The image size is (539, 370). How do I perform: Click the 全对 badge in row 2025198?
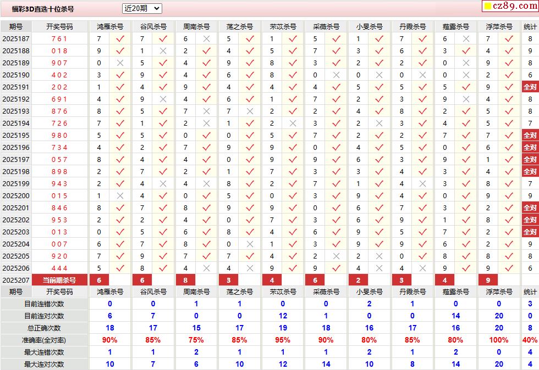tap(530, 172)
